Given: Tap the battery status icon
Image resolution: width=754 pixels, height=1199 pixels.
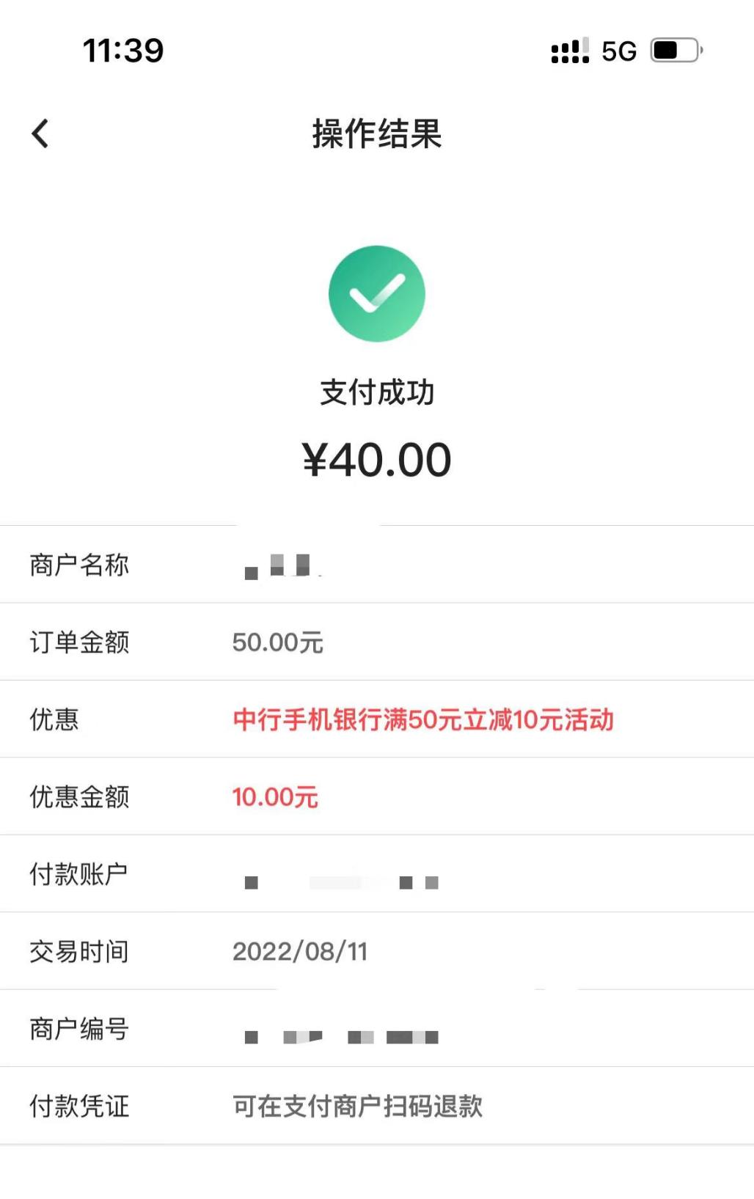Looking at the screenshot, I should [676, 51].
